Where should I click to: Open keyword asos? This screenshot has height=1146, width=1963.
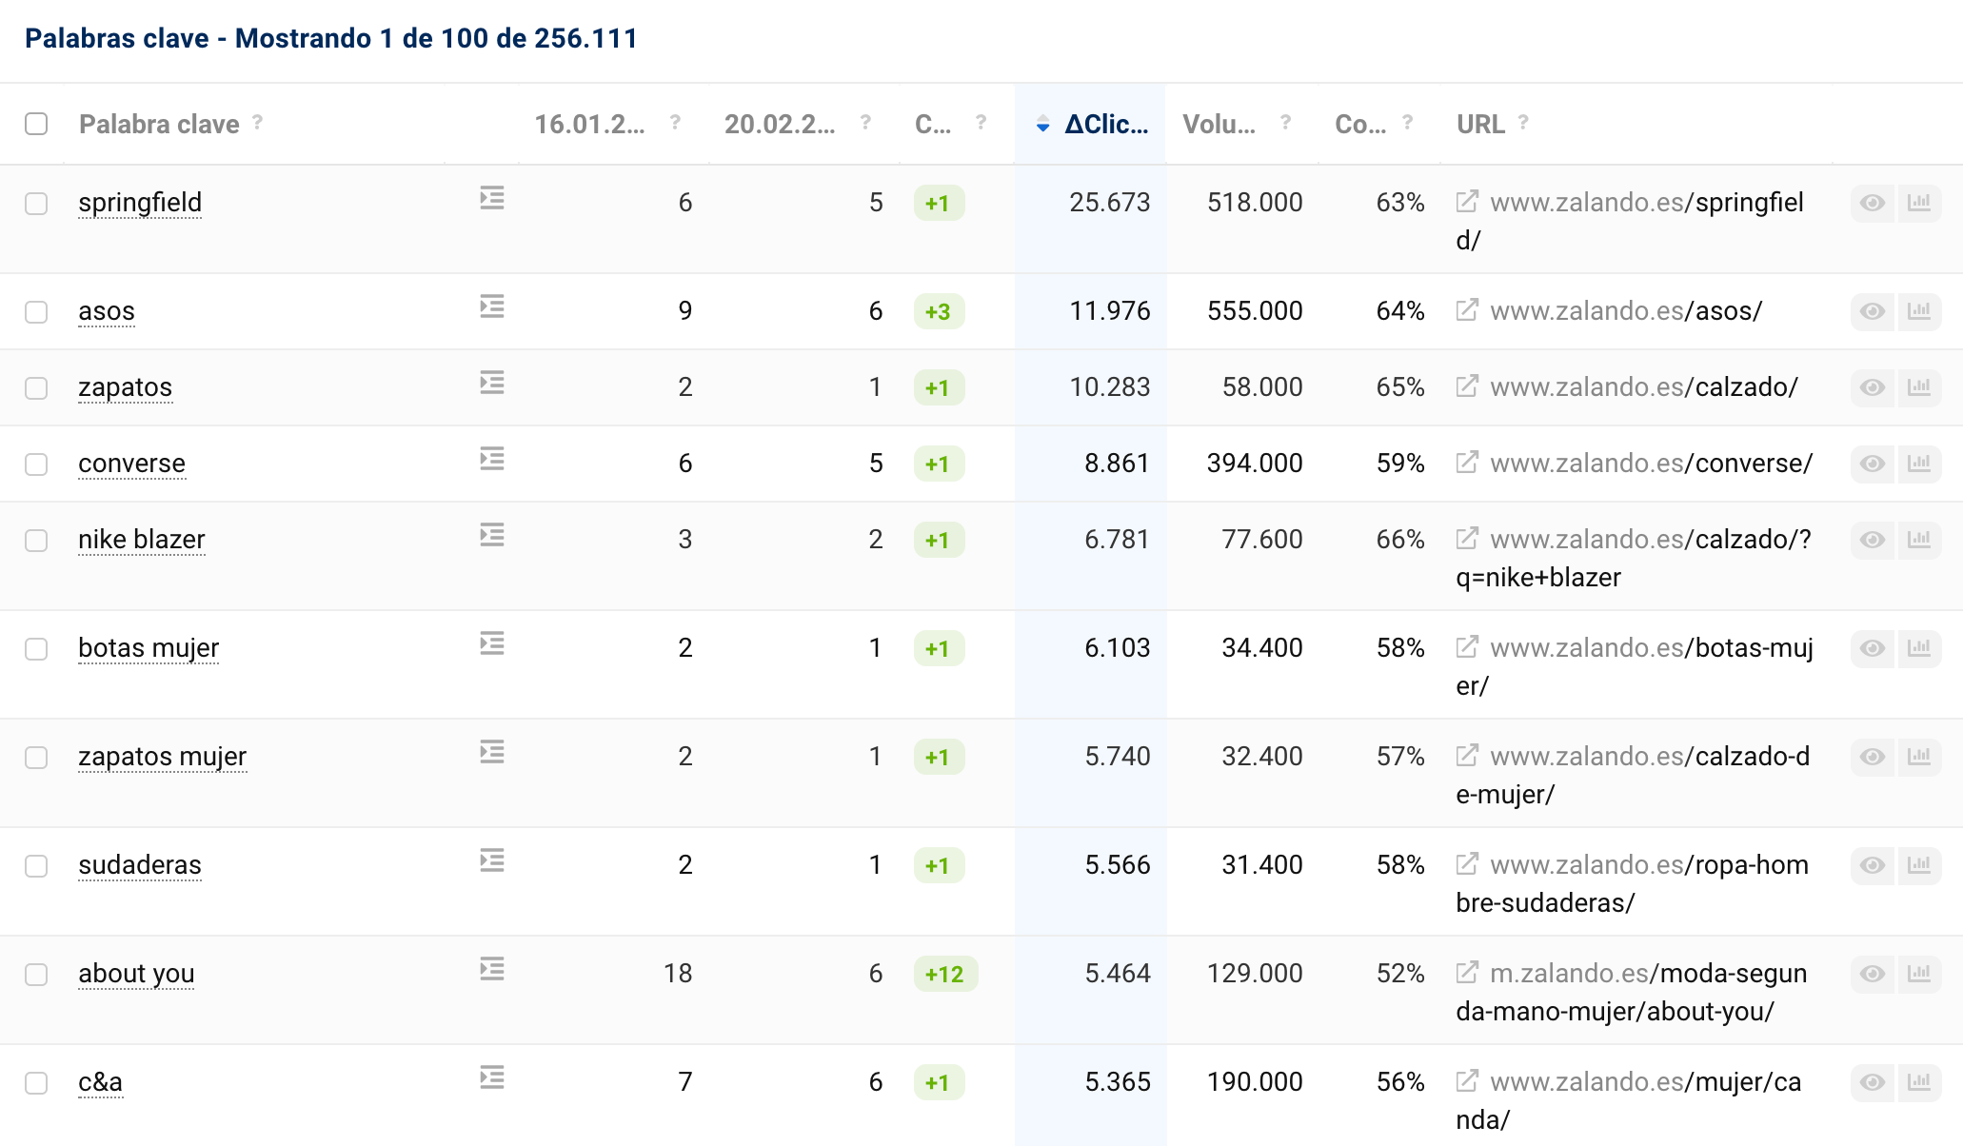(x=107, y=311)
